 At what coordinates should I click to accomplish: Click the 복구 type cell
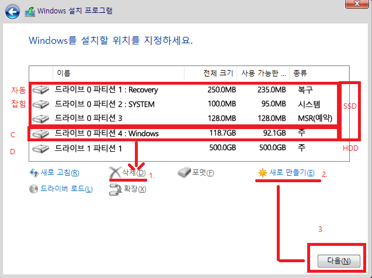click(305, 90)
